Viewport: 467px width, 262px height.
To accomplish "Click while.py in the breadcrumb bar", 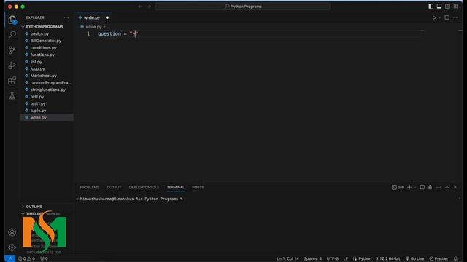I will click(93, 27).
